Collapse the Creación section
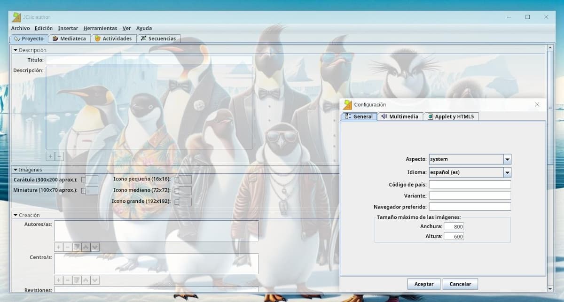564x302 pixels. point(16,215)
